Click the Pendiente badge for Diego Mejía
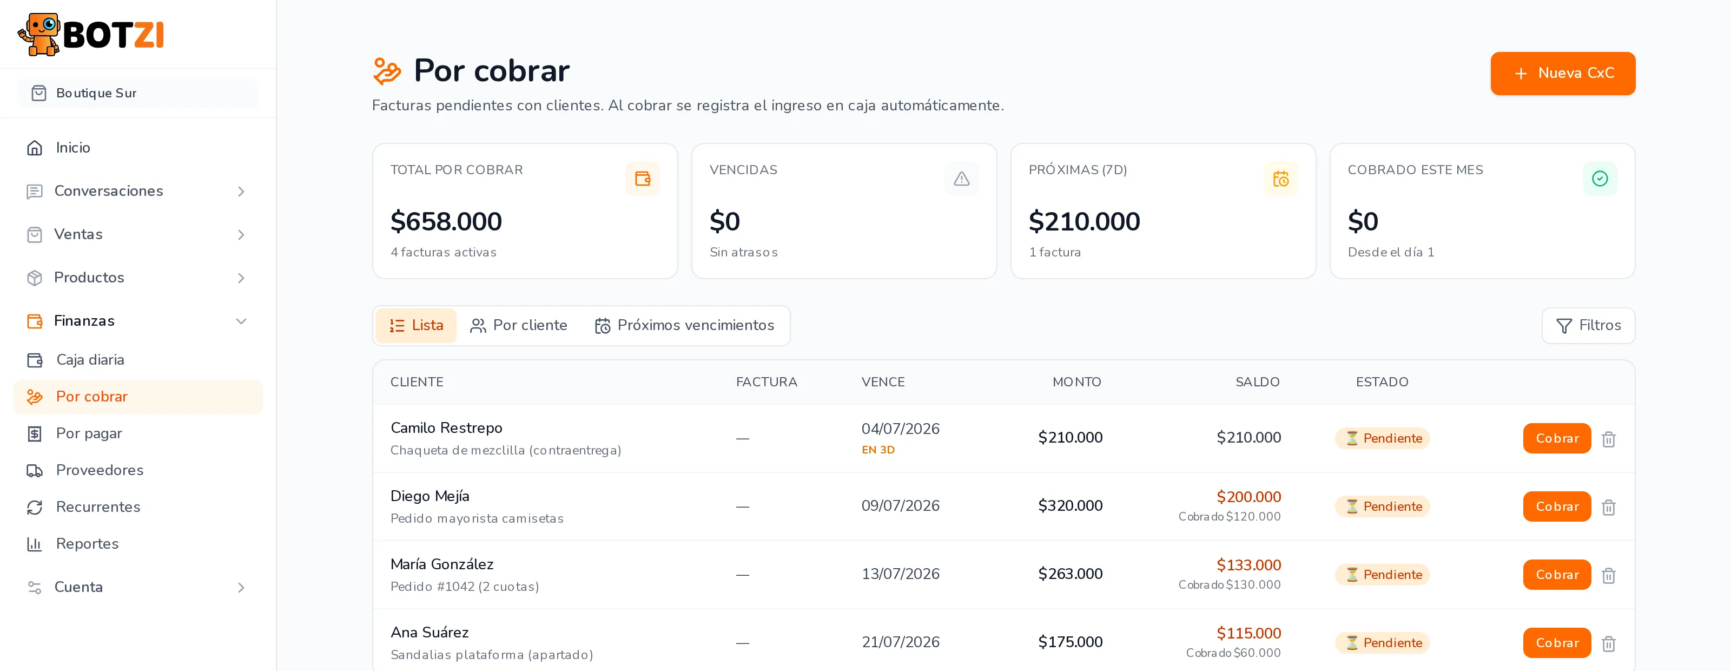The height and width of the screenshot is (671, 1731). pyautogui.click(x=1382, y=506)
